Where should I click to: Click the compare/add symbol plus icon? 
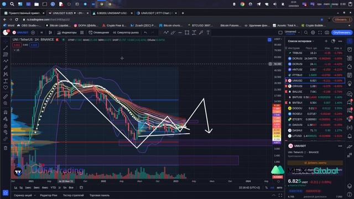33,33
